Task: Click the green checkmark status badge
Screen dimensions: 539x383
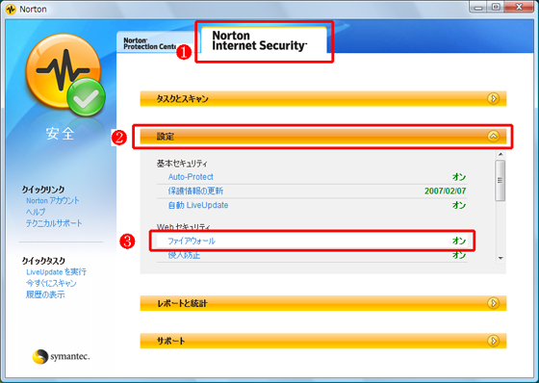Action: (86, 97)
